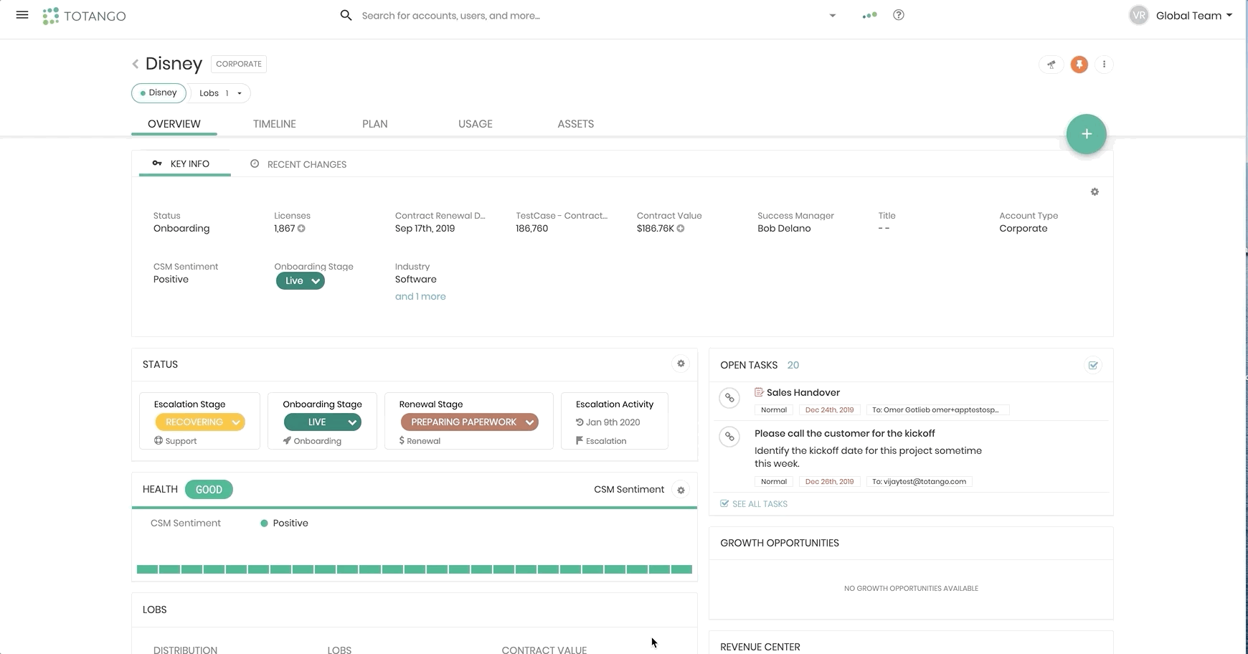Click the Dec 24th, 2019 due date tag
This screenshot has height=654, width=1248.
point(829,410)
